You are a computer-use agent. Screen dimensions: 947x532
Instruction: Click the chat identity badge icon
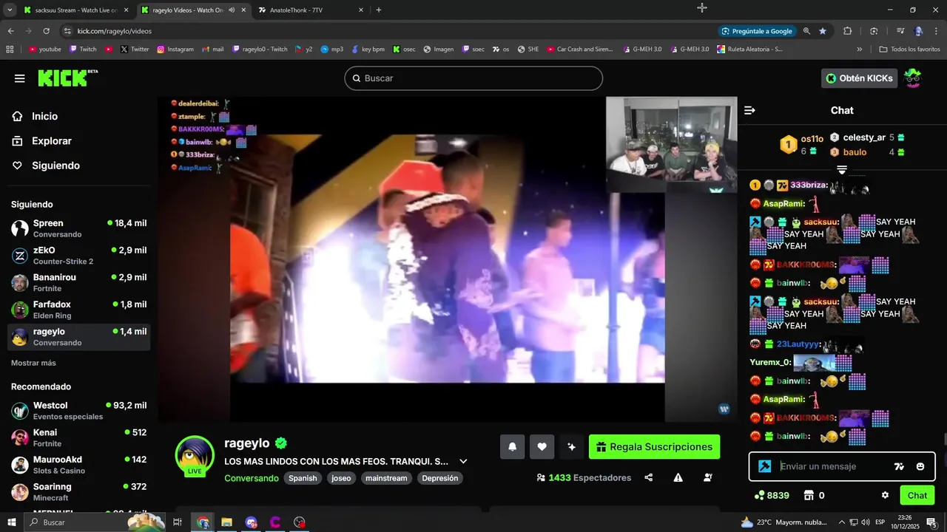(765, 466)
